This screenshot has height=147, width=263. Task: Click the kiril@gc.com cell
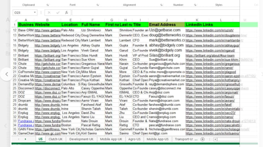pyautogui.click(x=167, y=133)
